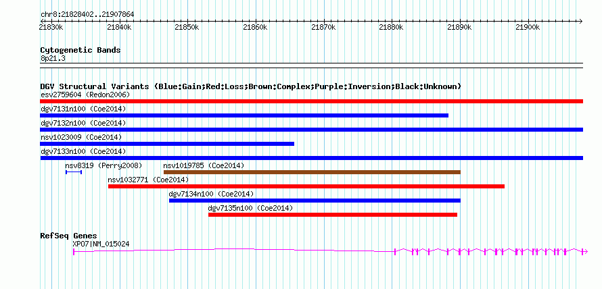Click the 21900k ruler tick label
The image size is (602, 289).
[528, 27]
